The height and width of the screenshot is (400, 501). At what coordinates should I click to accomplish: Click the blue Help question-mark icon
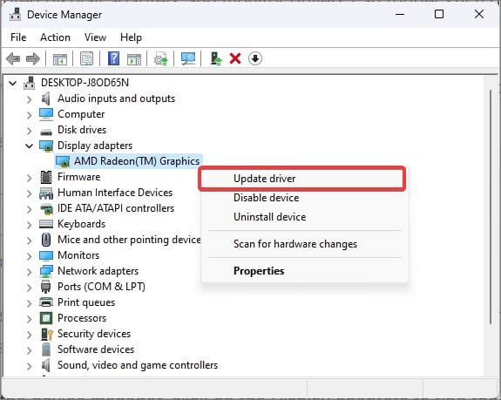pos(114,58)
